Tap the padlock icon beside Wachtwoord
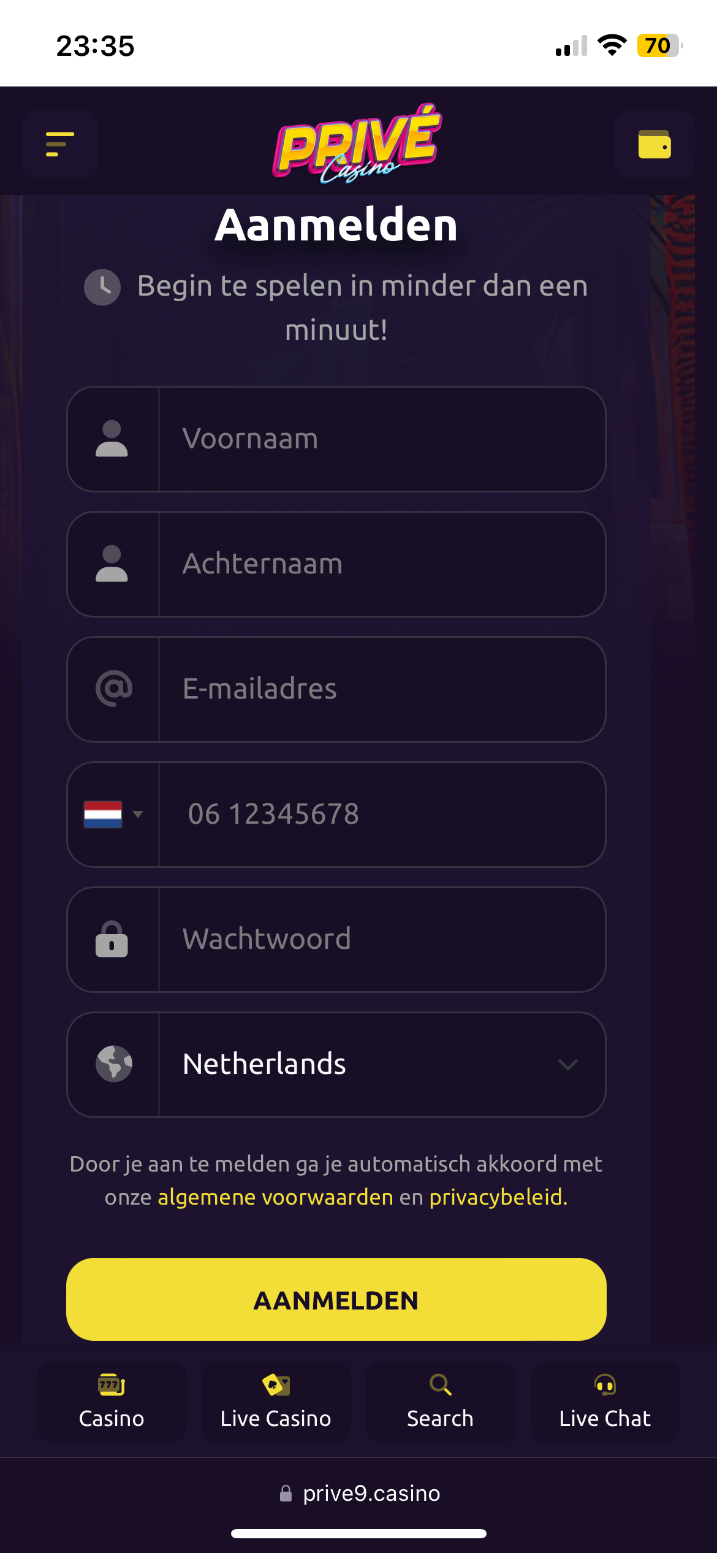This screenshot has width=717, height=1553. tap(112, 939)
